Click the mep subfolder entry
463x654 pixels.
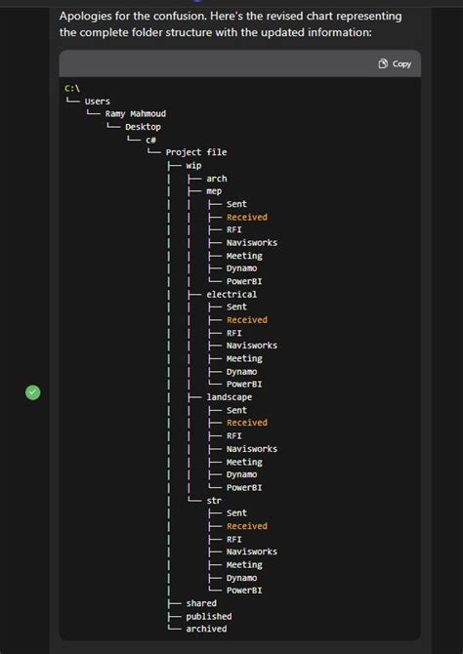[214, 191]
